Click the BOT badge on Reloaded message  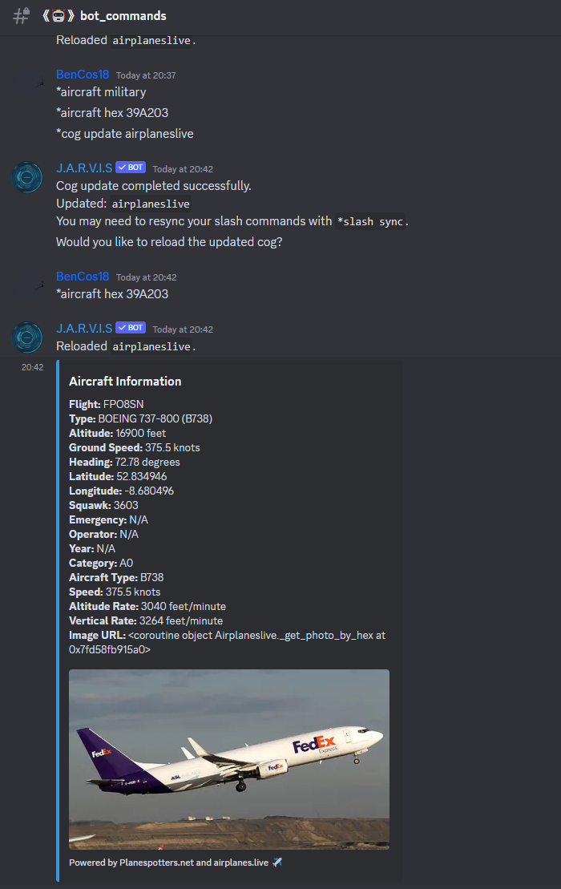[131, 328]
